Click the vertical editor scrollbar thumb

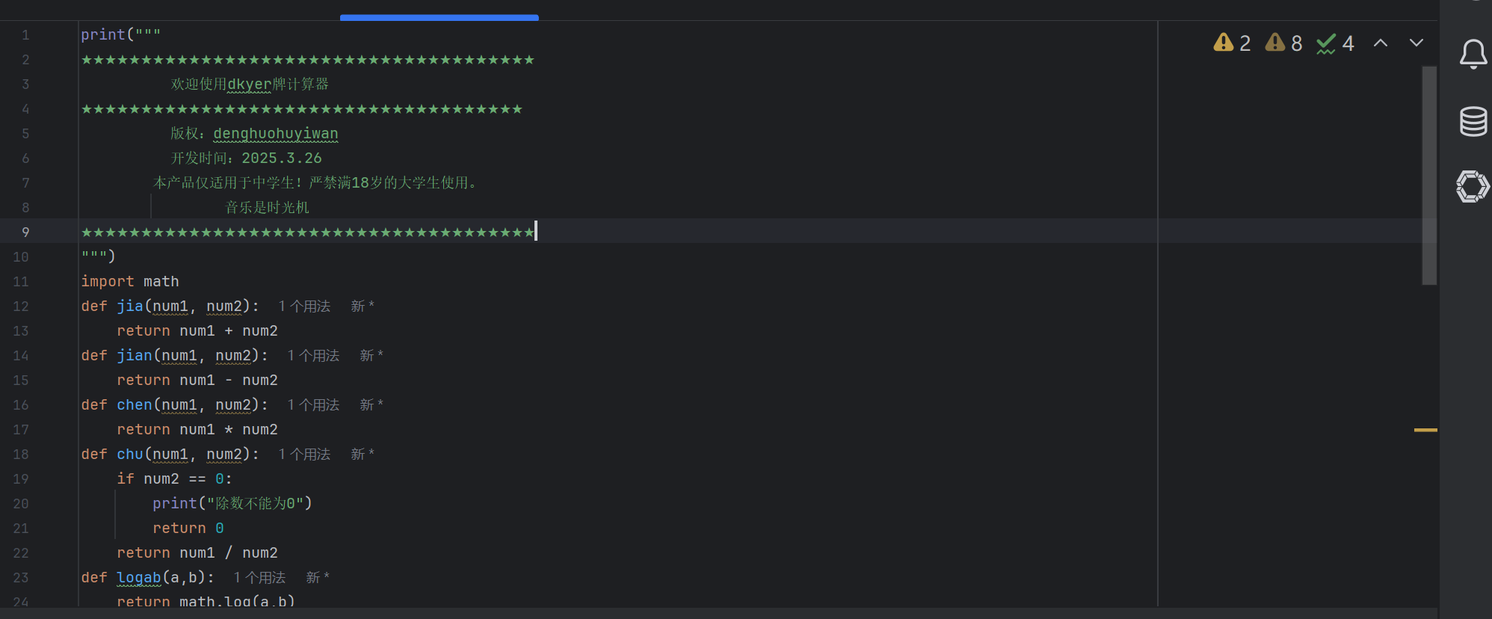click(1429, 176)
